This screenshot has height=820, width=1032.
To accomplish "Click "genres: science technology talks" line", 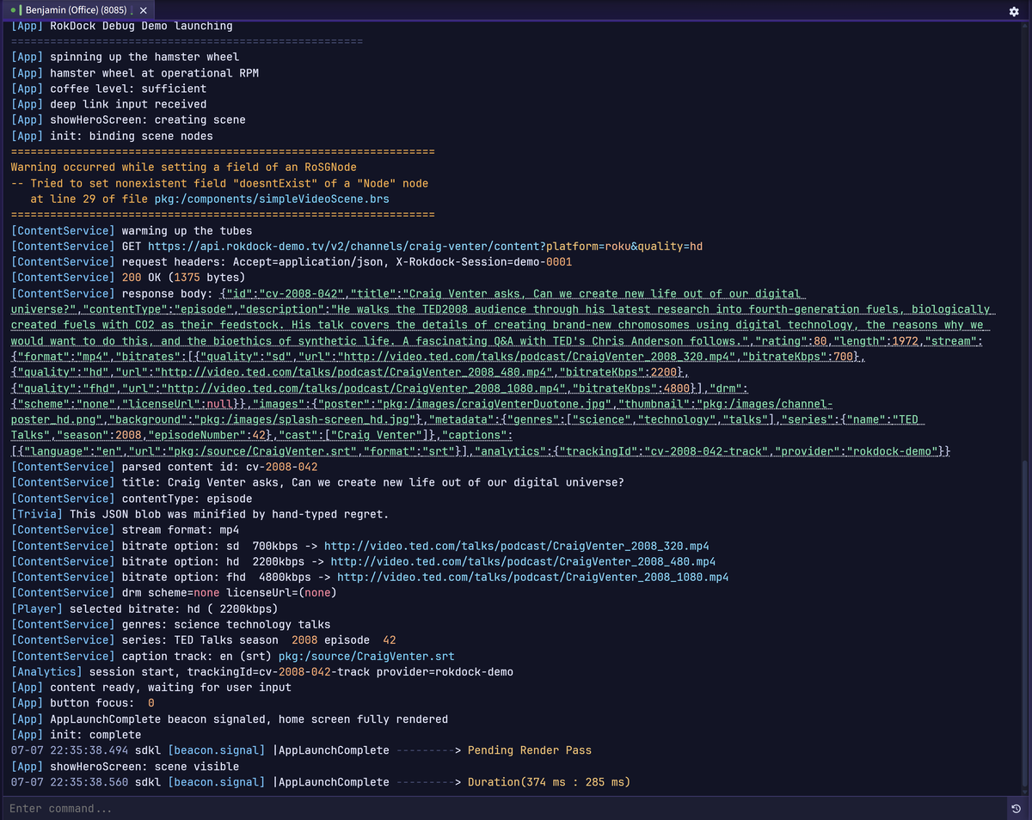I will click(170, 625).
